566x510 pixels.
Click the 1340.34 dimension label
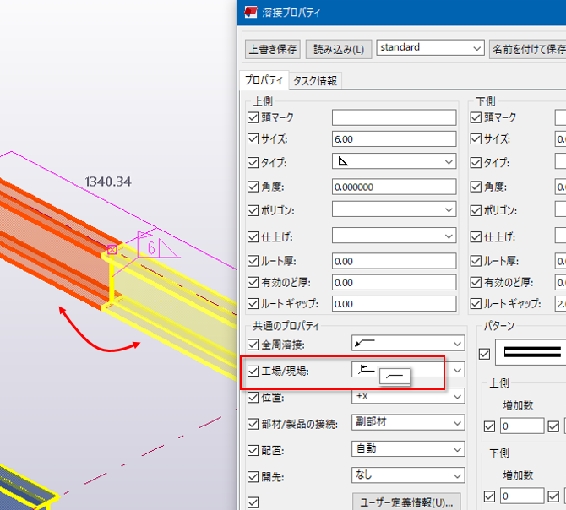[108, 182]
